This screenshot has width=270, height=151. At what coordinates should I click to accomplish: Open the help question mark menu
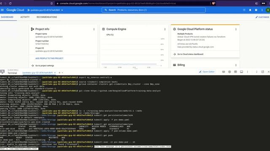coord(256,10)
